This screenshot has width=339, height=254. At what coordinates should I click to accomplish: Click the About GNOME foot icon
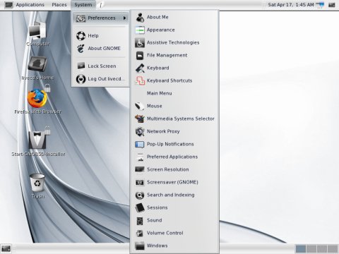[x=81, y=49]
